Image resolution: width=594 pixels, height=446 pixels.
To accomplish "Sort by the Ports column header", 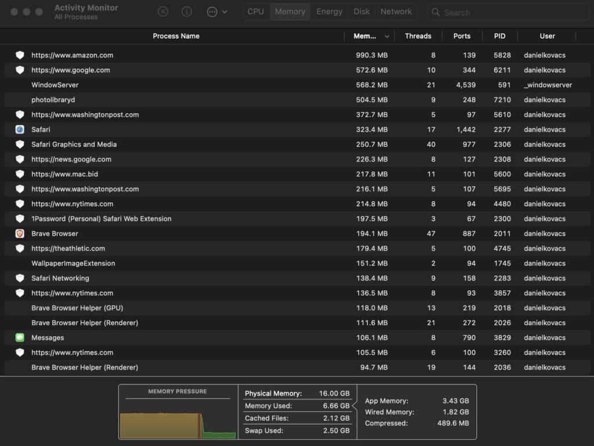I will click(462, 36).
